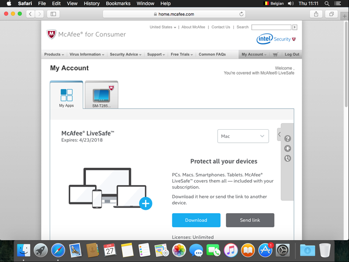The height and width of the screenshot is (262, 349).
Task: Open Trash in the dock
Action: [325, 250]
